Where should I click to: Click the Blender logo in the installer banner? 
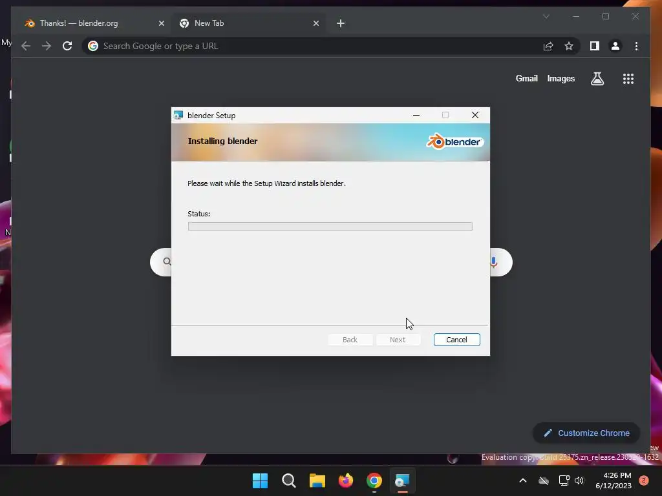[x=454, y=141]
